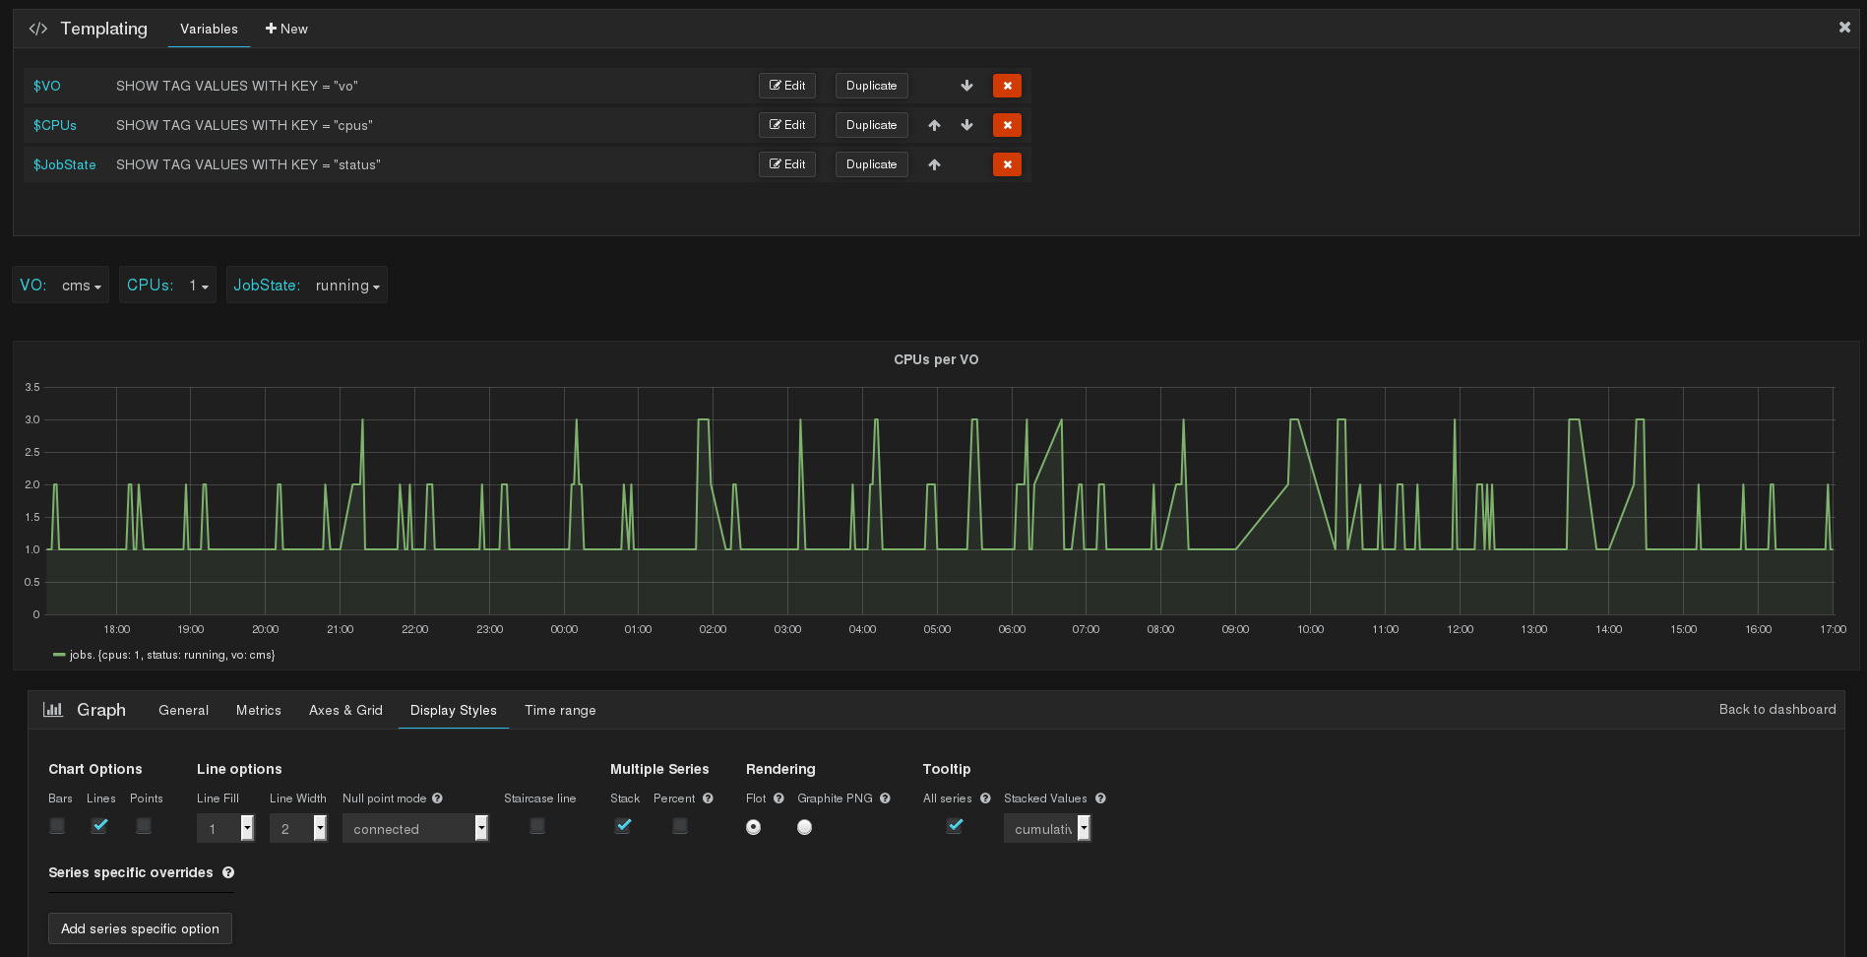Open the VO dropdown showing cms
Image resolution: width=1867 pixels, height=957 pixels.
click(x=81, y=286)
